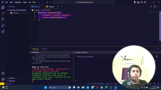Click the UTF-8 encoding status item
Screen dimensions: 161x90
[x=115, y=83]
